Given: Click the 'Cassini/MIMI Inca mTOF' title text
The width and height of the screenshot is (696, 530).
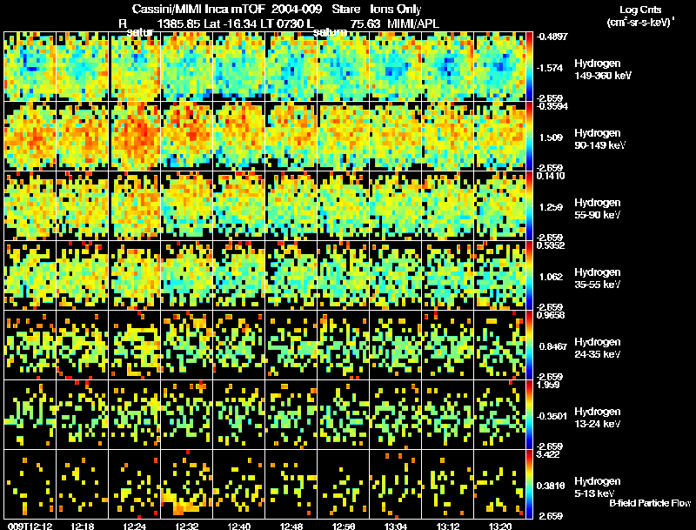Looking at the screenshot, I should (198, 10).
